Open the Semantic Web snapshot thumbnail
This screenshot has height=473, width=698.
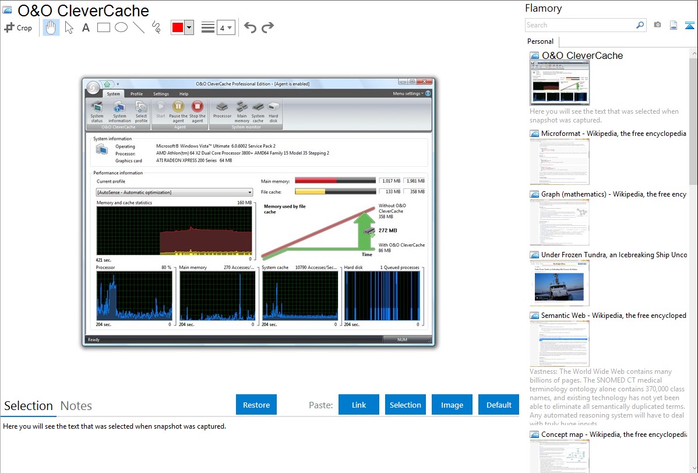pos(559,344)
